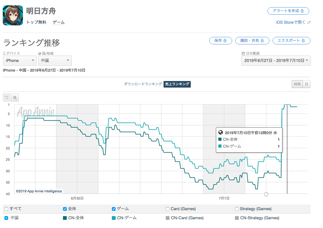This screenshot has height=228, width=323.
Task: Enable the Card (Games) checkbox
Action: [x=168, y=209]
